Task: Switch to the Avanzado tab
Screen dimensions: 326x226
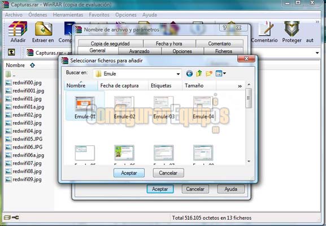Action: [x=140, y=51]
